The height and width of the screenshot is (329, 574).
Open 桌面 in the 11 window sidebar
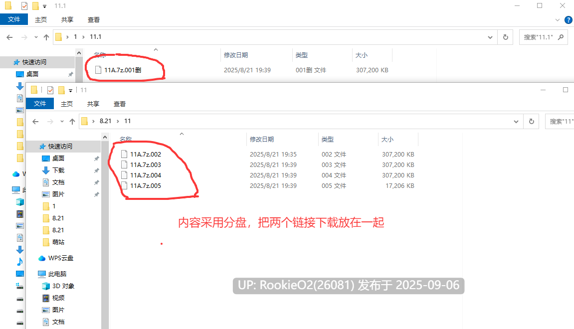click(x=58, y=158)
